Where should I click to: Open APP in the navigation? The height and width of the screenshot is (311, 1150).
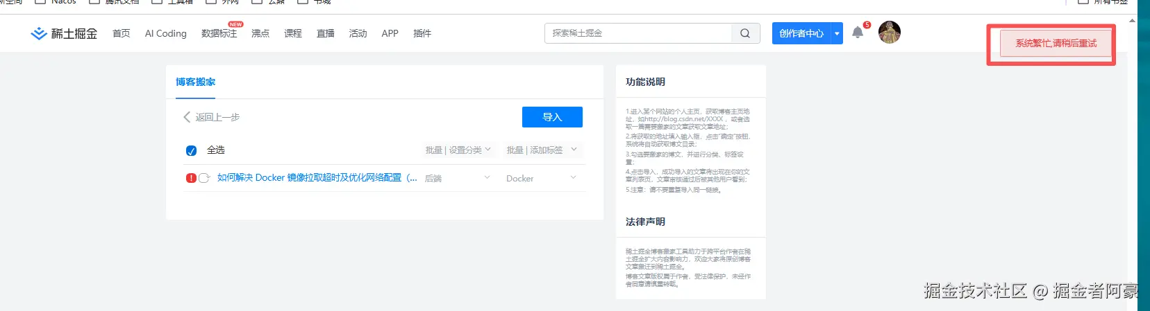[x=390, y=33]
